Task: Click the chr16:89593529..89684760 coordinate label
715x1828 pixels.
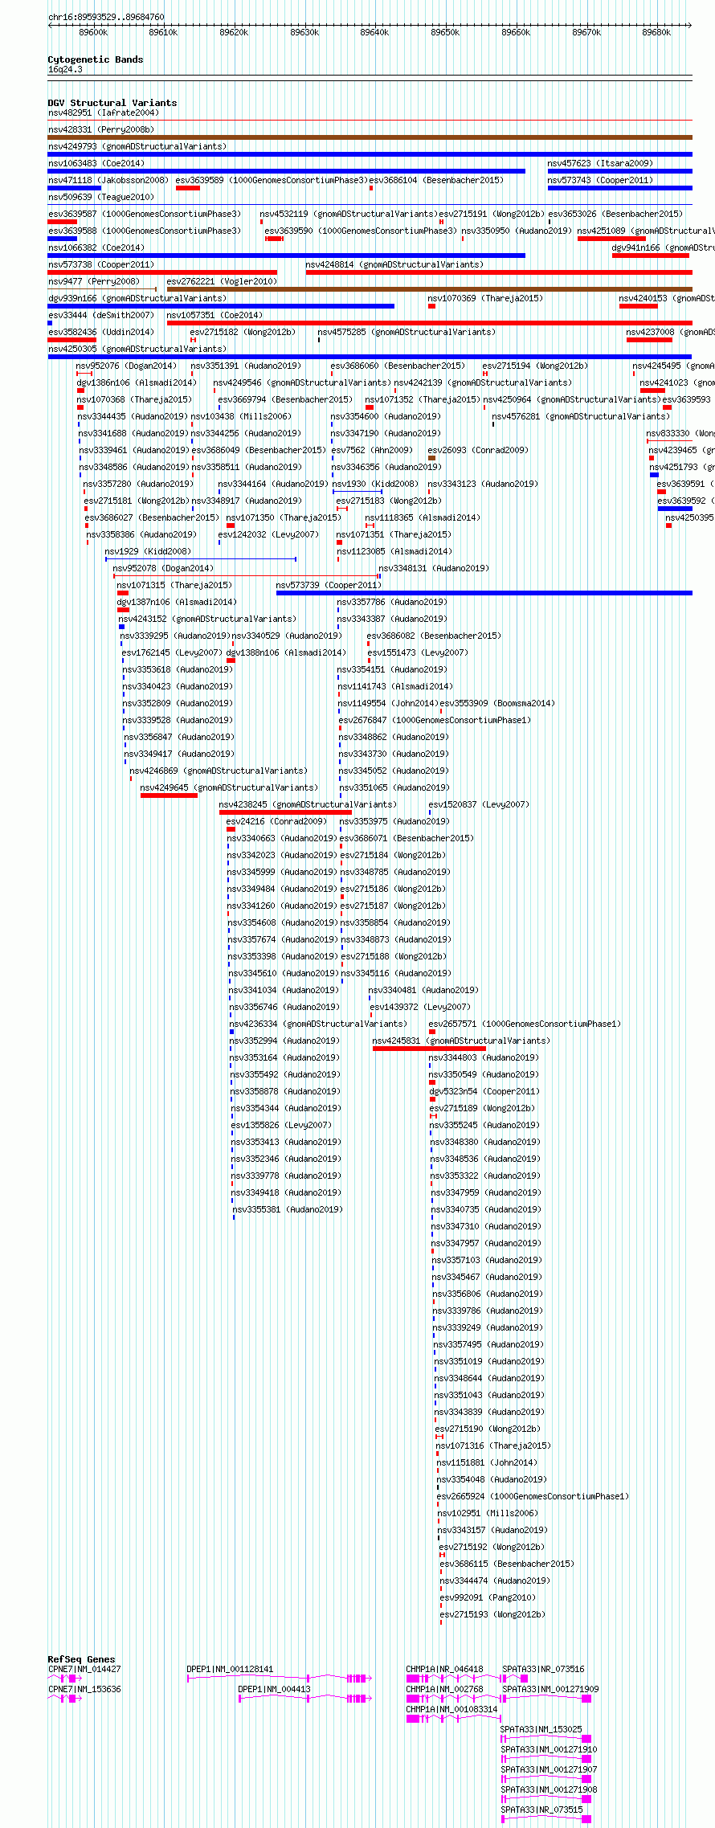Action: [x=106, y=16]
